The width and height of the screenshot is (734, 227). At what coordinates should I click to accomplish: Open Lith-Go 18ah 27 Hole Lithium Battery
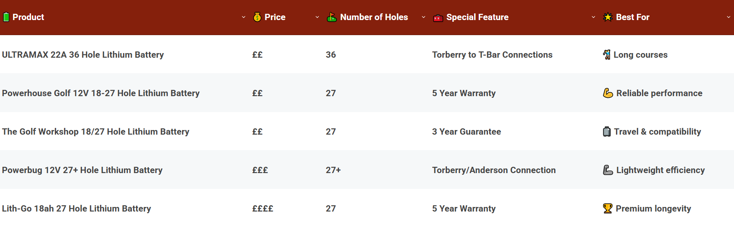tap(77, 209)
